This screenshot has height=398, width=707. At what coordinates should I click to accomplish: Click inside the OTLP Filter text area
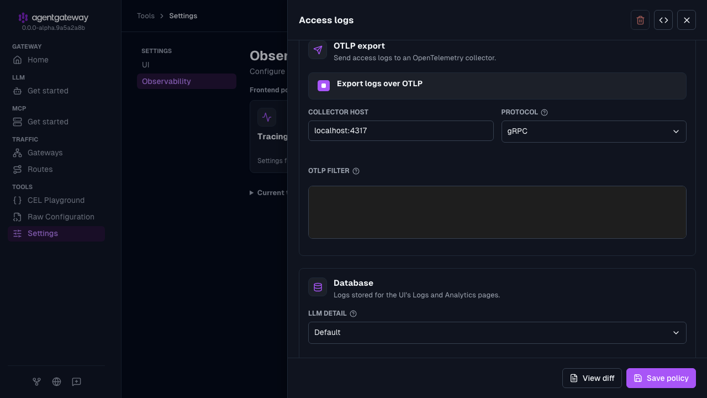pyautogui.click(x=497, y=212)
